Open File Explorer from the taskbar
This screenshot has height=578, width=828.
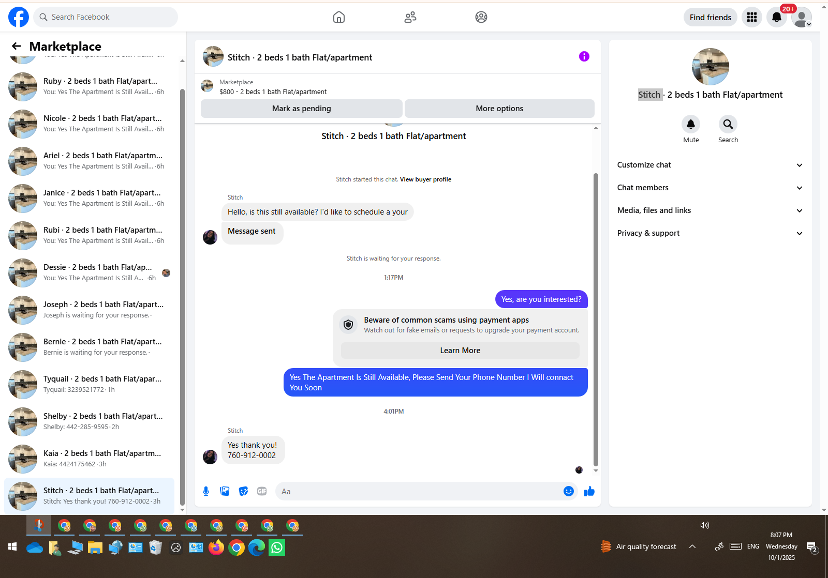click(95, 547)
